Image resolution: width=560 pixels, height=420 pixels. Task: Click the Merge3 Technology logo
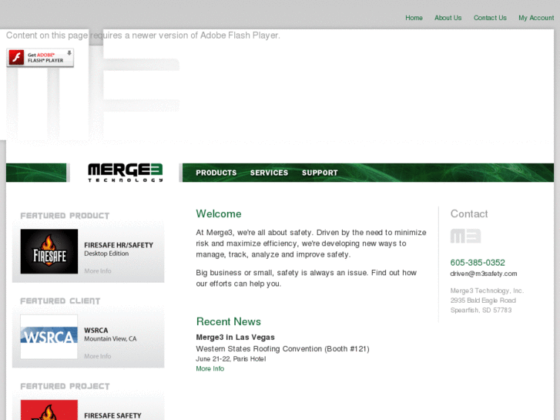click(126, 173)
